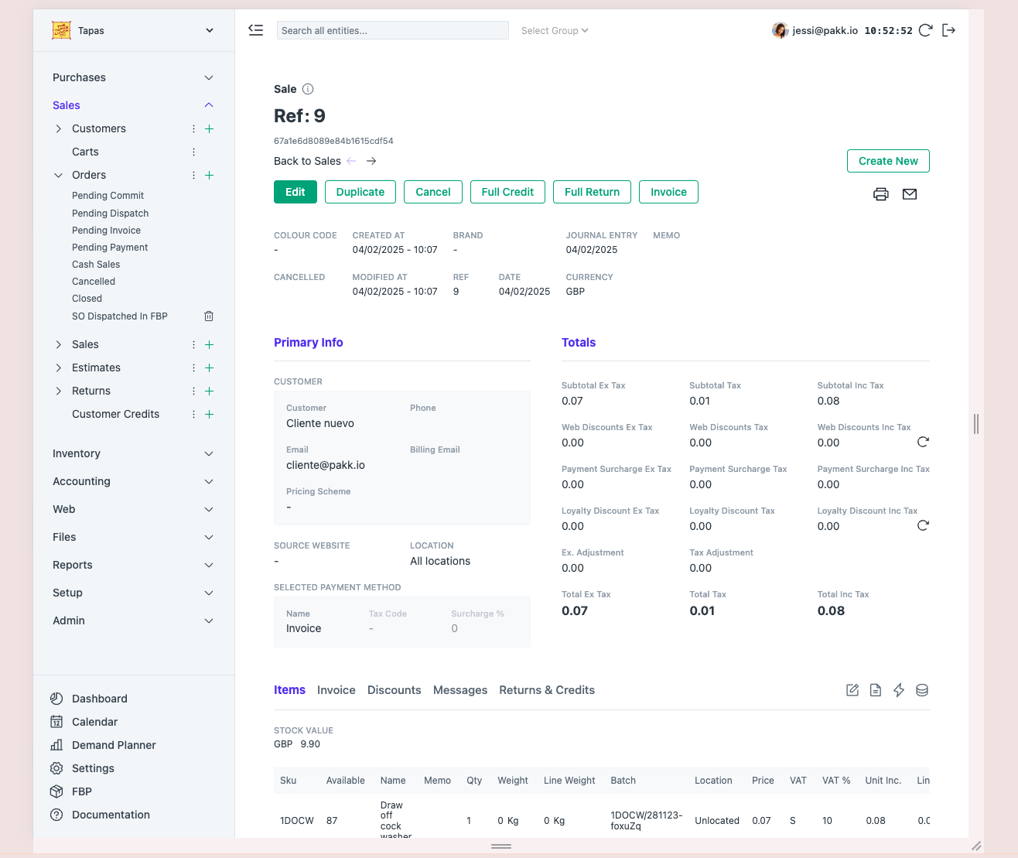Click the refresh icon beside clock
This screenshot has height=858, width=1018.
tap(925, 30)
